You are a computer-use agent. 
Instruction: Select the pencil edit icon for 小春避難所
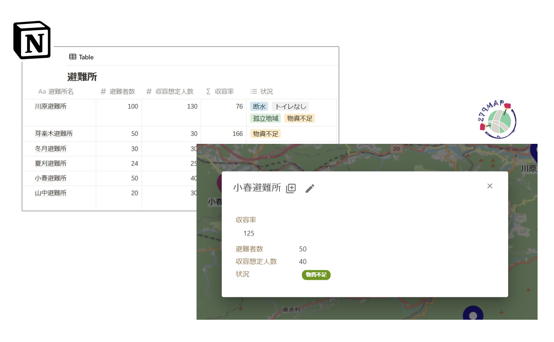(309, 188)
